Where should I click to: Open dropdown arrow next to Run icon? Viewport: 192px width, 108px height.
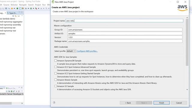point(33,8)
